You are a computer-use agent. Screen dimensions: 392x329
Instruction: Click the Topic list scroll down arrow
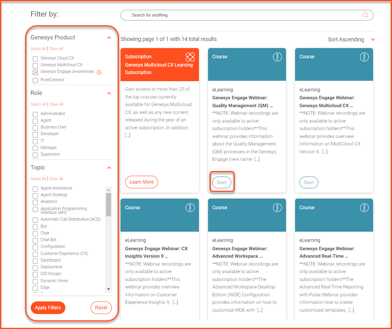[108, 289]
